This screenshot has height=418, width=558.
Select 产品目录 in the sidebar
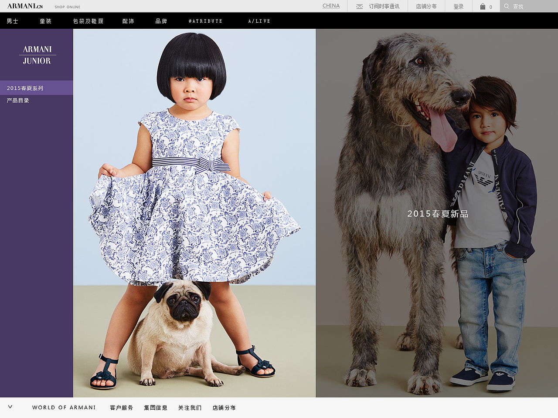coord(18,101)
